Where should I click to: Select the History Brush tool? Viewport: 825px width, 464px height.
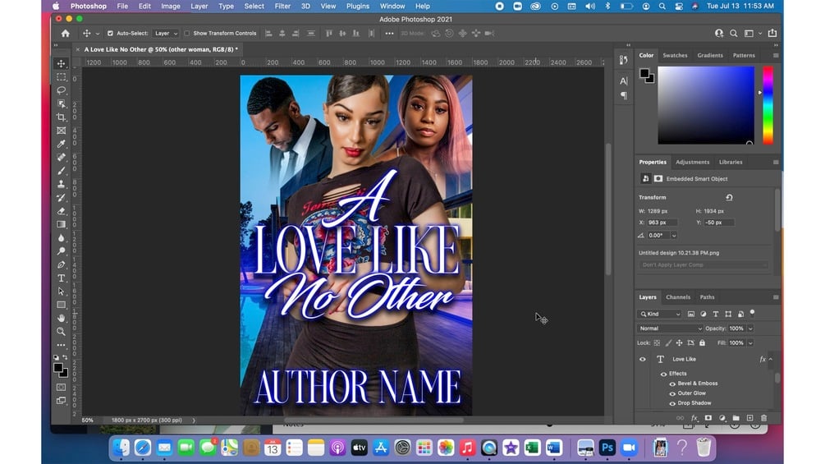tap(61, 197)
